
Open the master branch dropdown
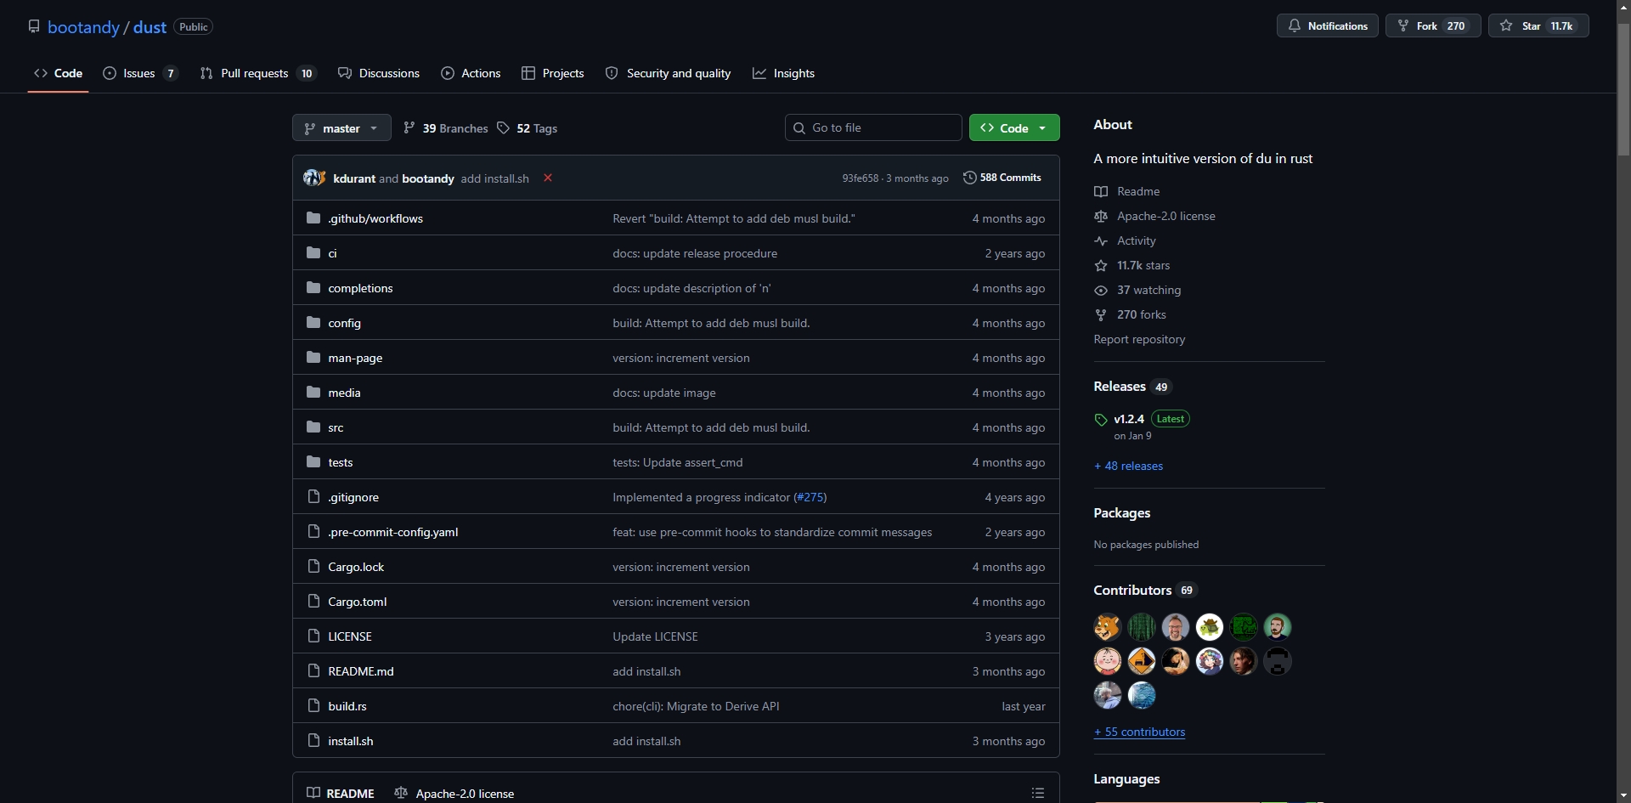[341, 128]
